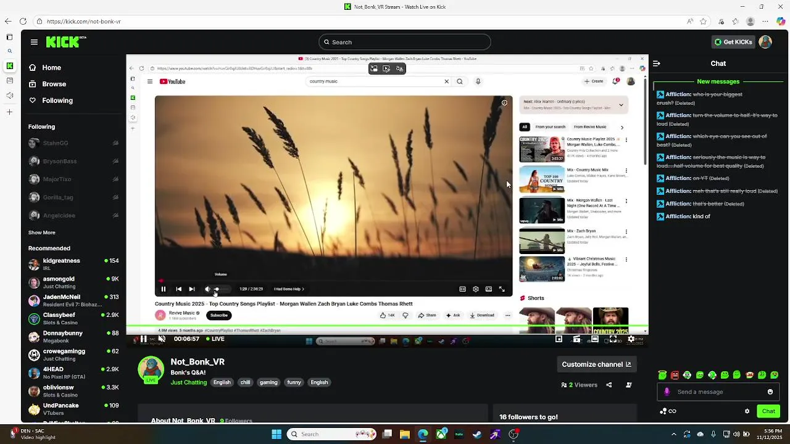This screenshot has width=790, height=444.
Task: Select the gaming tag
Action: (x=268, y=382)
